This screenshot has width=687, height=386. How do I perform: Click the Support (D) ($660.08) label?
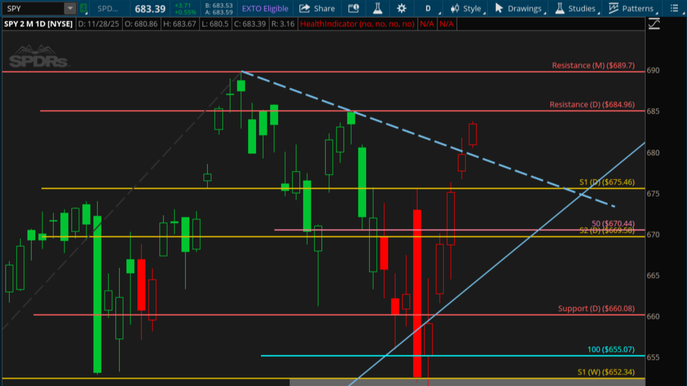click(596, 309)
